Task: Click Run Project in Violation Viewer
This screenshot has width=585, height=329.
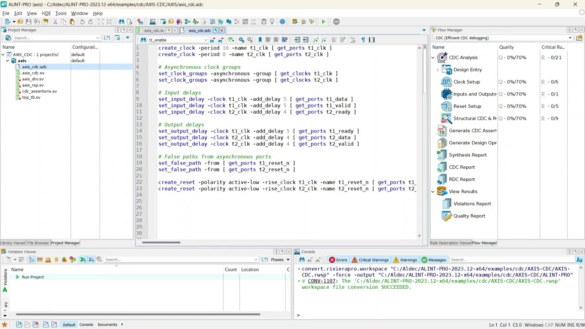Action: [33, 277]
